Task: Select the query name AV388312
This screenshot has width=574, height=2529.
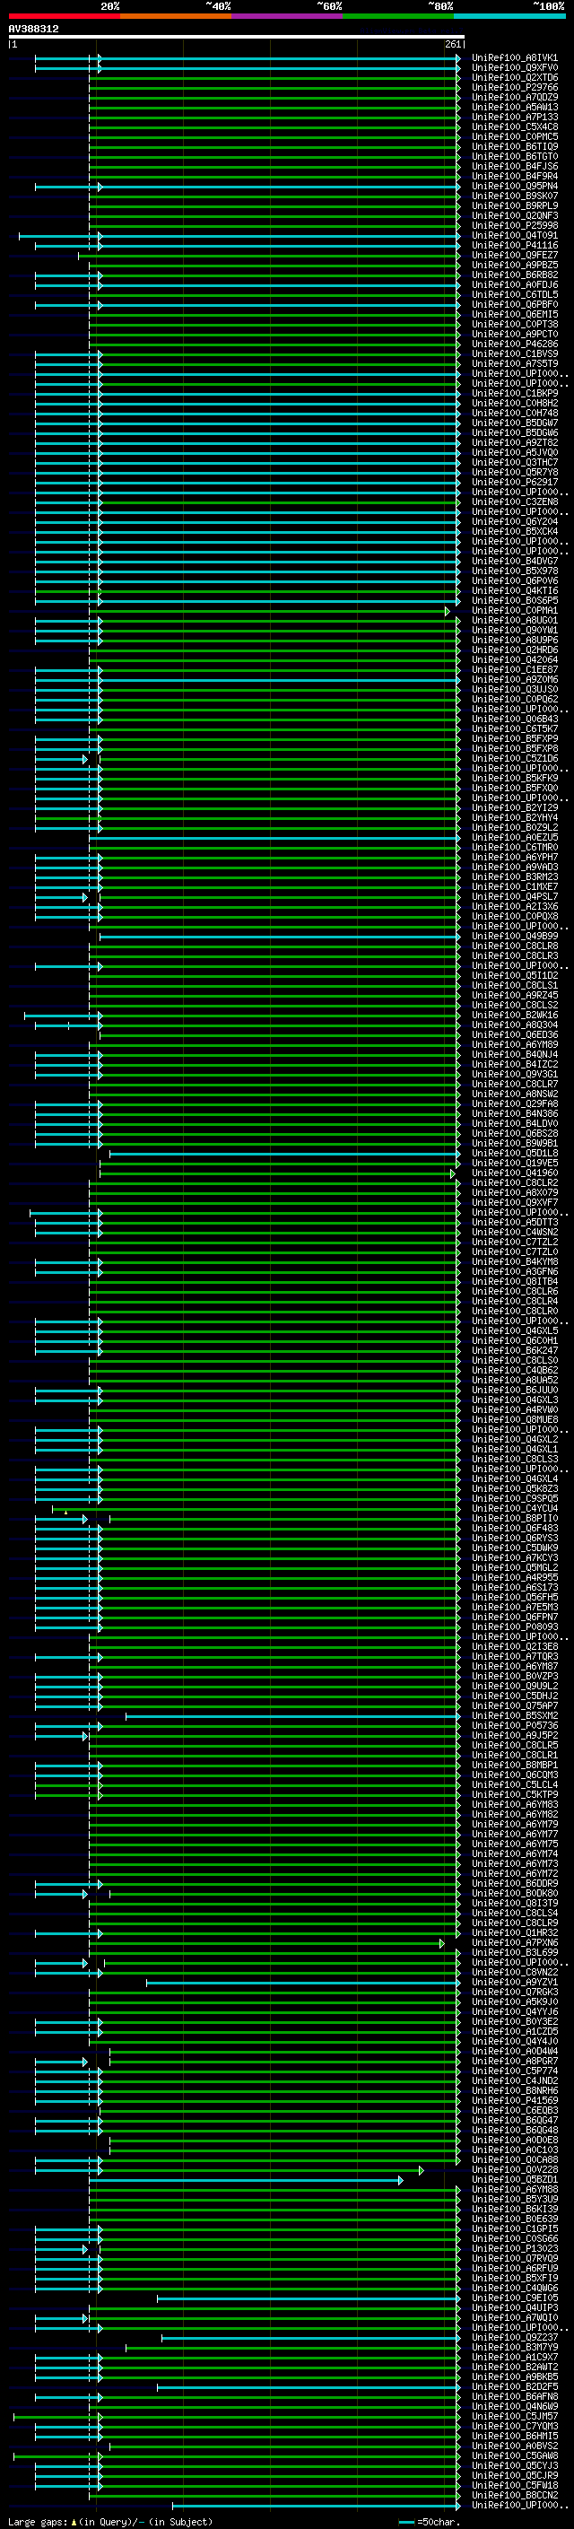Action: click(x=33, y=29)
